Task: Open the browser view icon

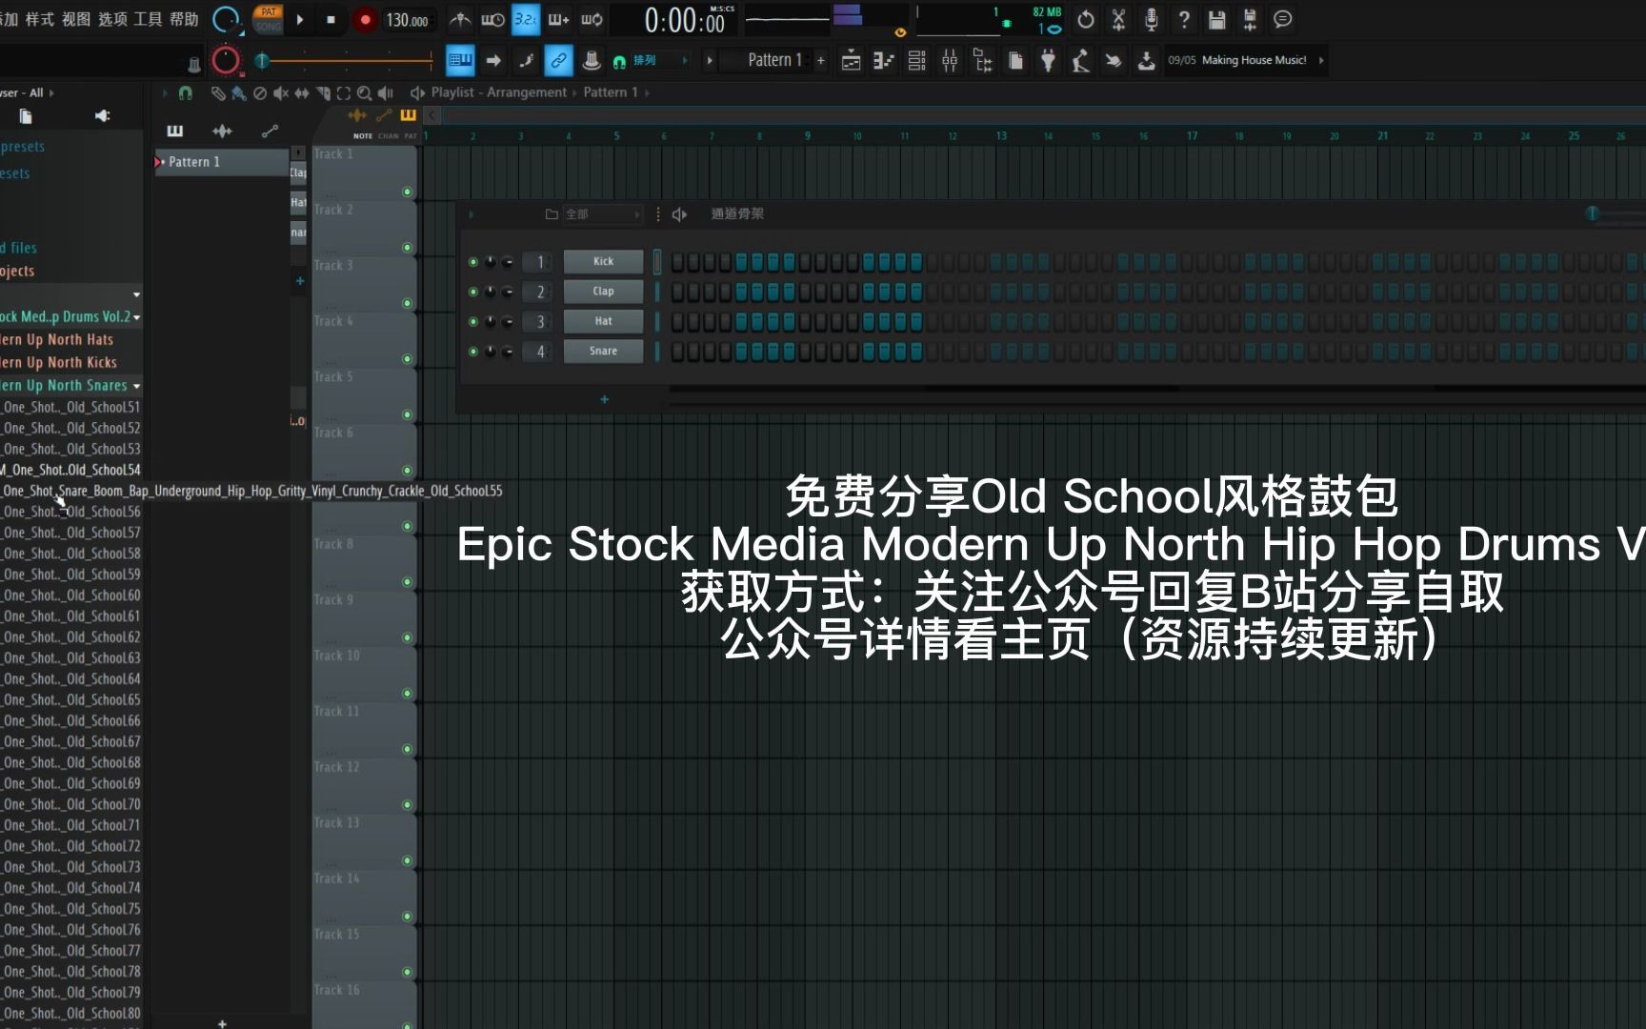Action: (982, 61)
